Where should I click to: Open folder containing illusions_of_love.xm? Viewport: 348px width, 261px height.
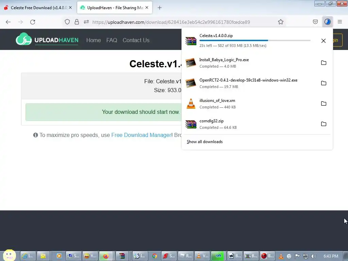(x=324, y=104)
